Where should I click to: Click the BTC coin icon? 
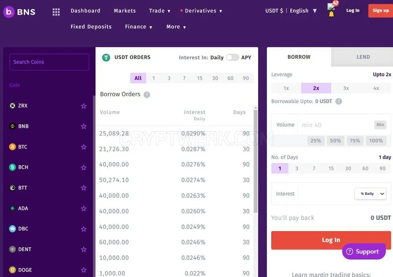12,147
